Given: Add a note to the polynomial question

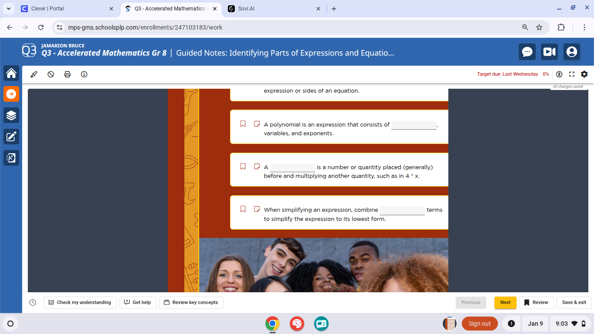Looking at the screenshot, I should coord(257,124).
